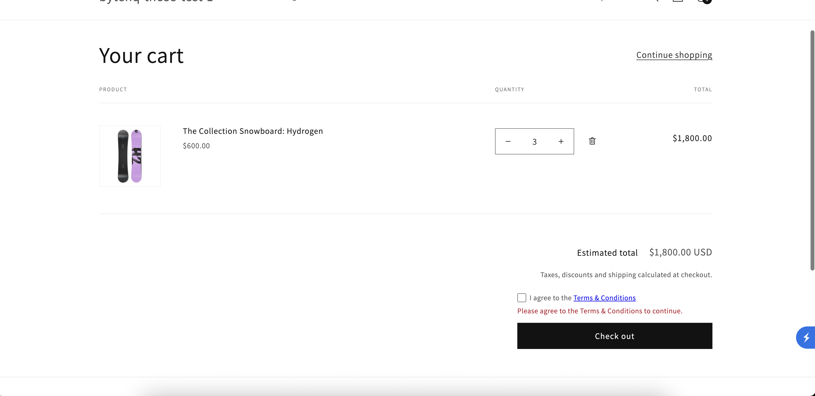Click the QUANTITY column header
Image resolution: width=815 pixels, height=396 pixels.
pyautogui.click(x=510, y=89)
